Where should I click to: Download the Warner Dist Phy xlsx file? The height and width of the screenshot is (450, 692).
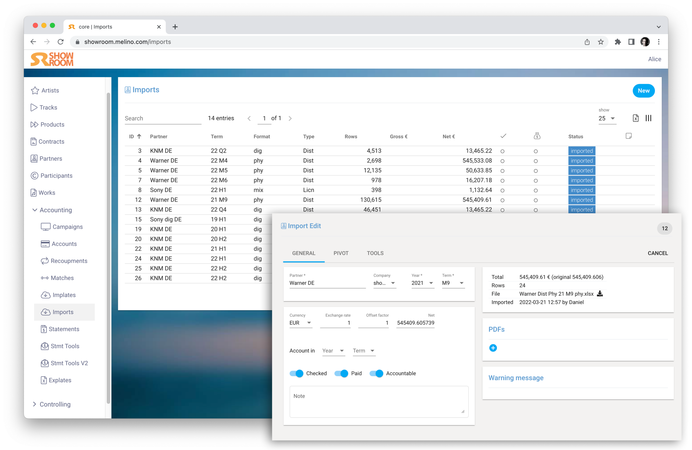[x=600, y=294]
